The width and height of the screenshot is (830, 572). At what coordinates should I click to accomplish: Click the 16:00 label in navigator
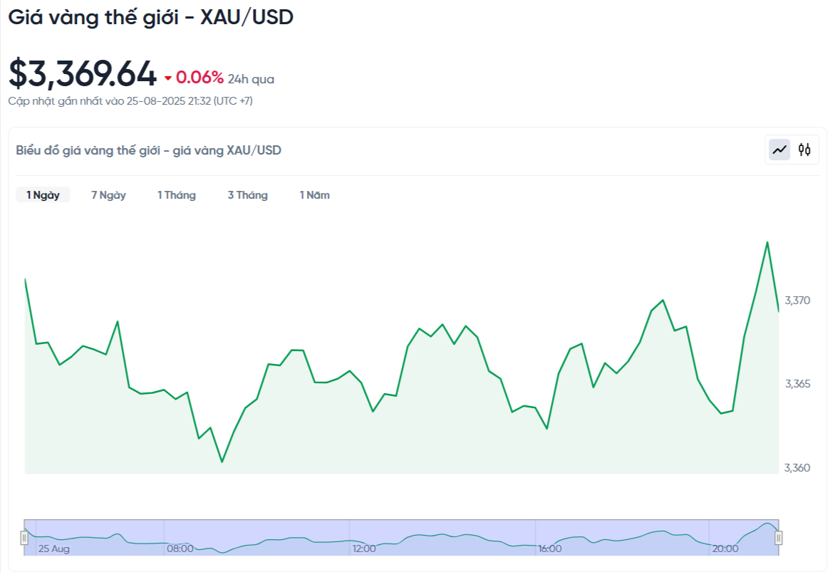(550, 548)
